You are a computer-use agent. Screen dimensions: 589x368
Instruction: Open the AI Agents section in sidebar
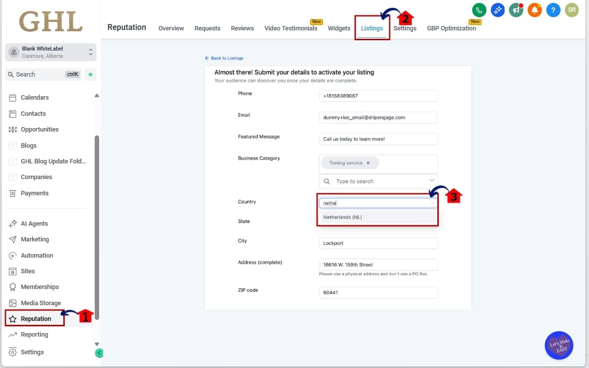coord(34,223)
